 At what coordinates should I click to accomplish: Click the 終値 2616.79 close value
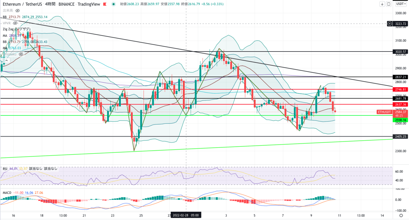pyautogui.click(x=191, y=4)
